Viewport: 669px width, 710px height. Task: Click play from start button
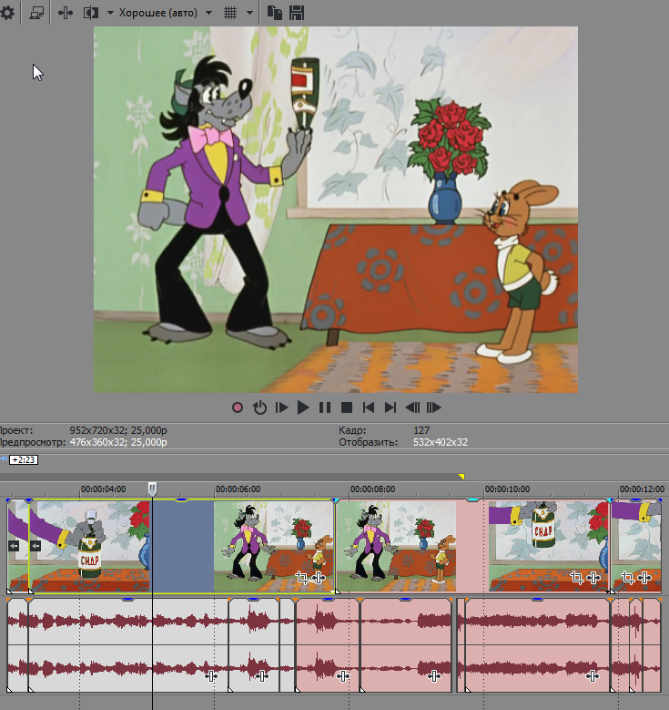tap(281, 408)
